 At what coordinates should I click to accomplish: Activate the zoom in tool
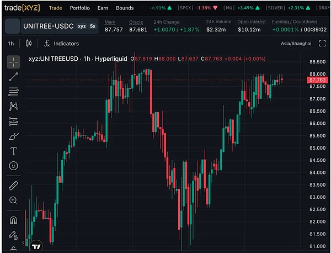(13, 200)
